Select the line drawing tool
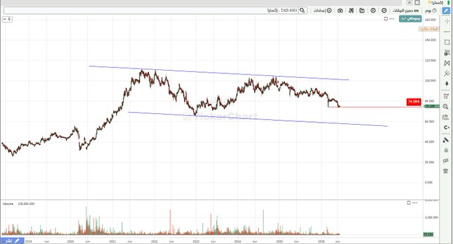453x244 pixels. click(447, 32)
